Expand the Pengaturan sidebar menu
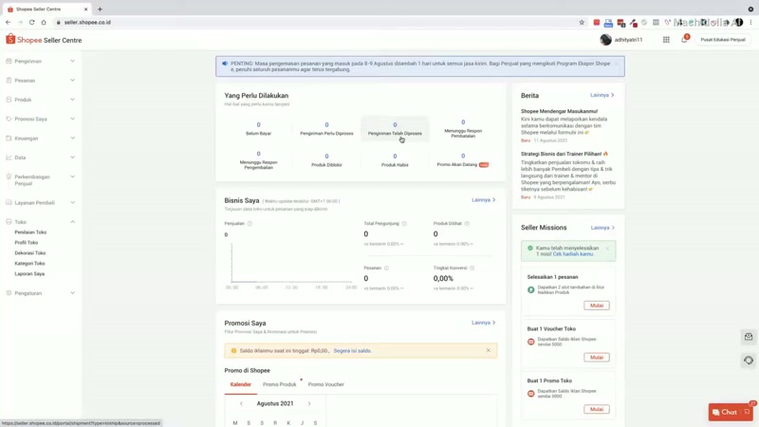The width and height of the screenshot is (759, 427). coord(41,293)
